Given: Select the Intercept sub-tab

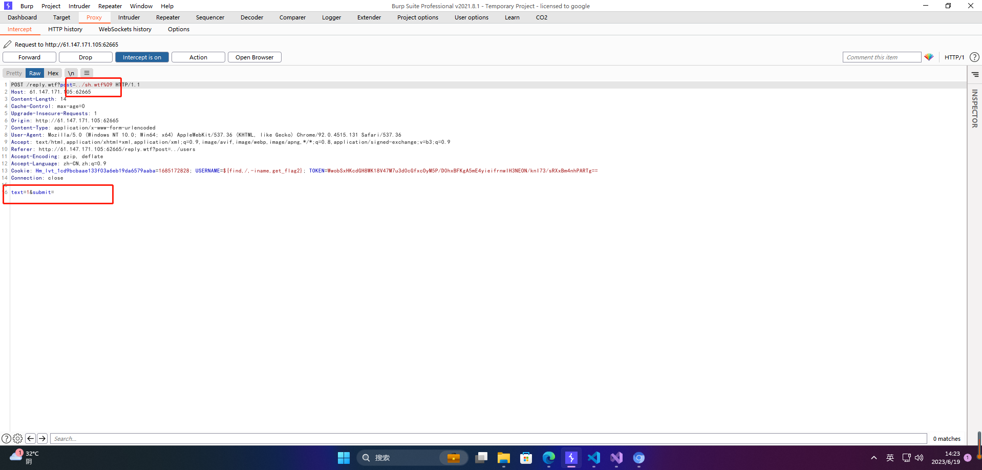Looking at the screenshot, I should [19, 29].
